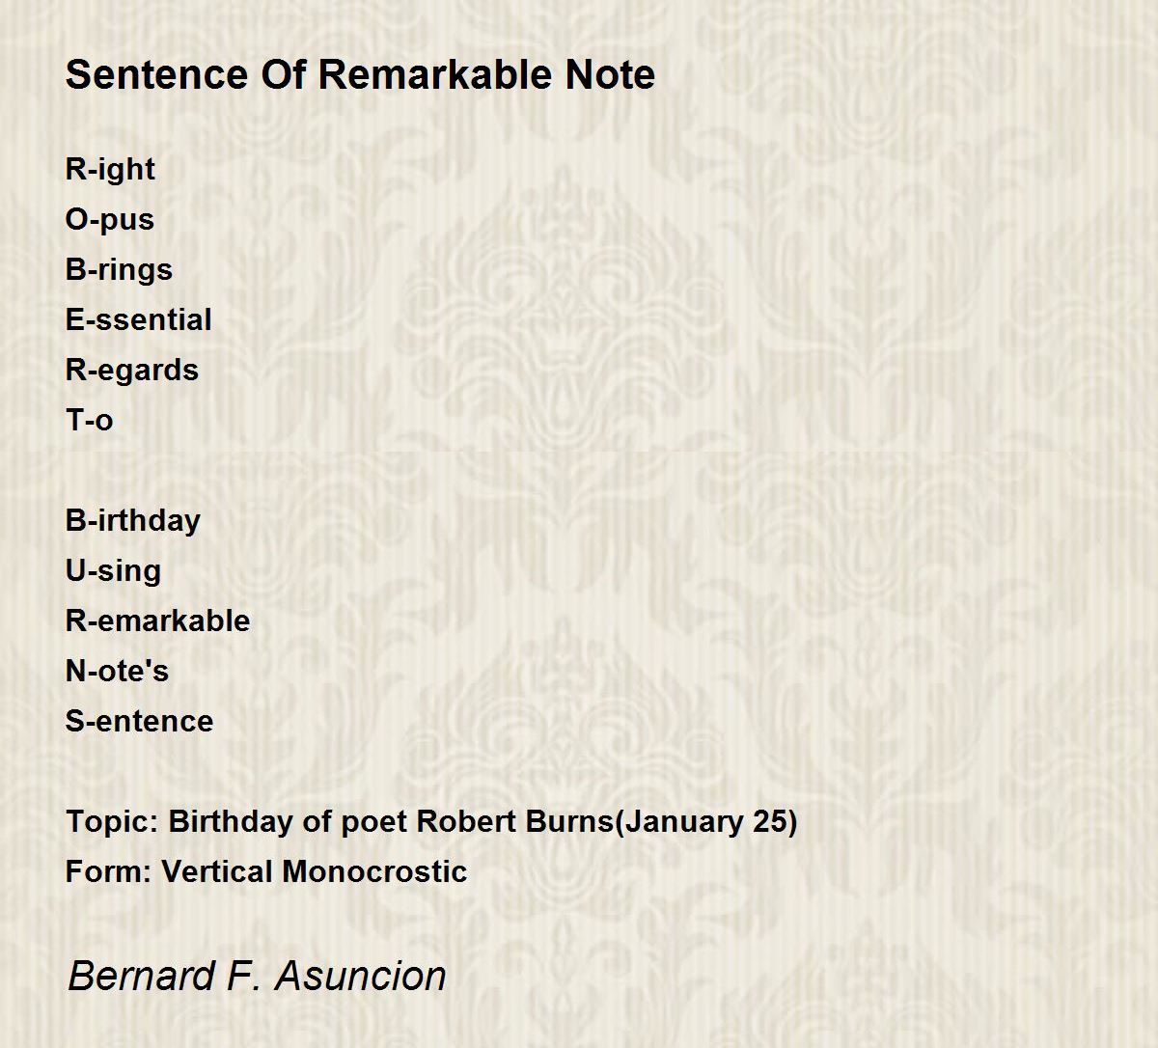
Task: Click the 'S-entence' line
Action: [139, 721]
